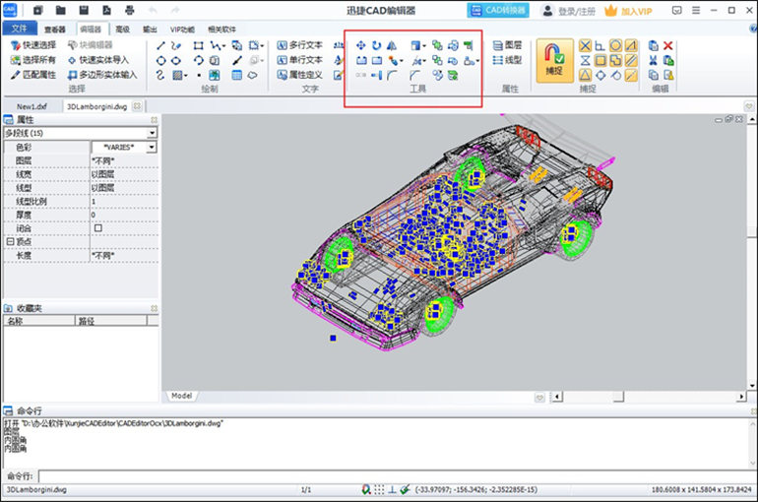The width and height of the screenshot is (758, 502).
Task: Toggle the 闭合 checkbox
Action: tap(97, 227)
